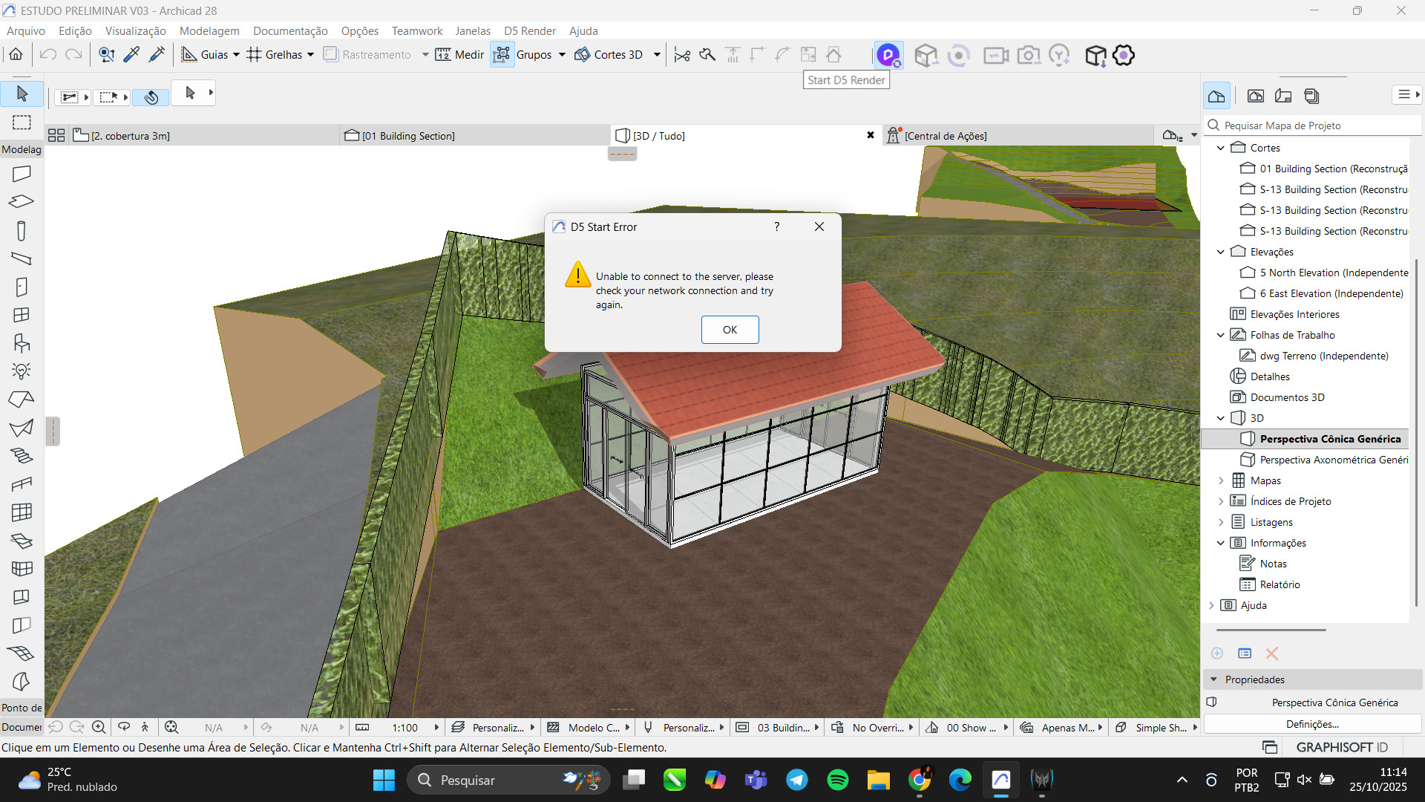1425x802 pixels.
Task: Click the Definições button
Action: [1311, 724]
